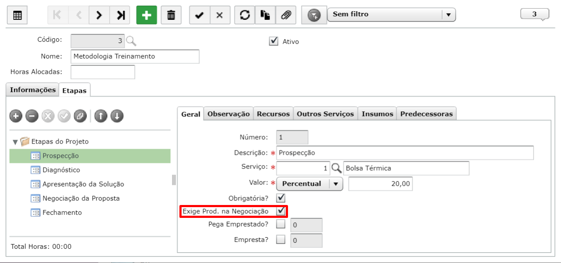Refresh the record with reload icon
This screenshot has height=263, width=561.
[245, 15]
